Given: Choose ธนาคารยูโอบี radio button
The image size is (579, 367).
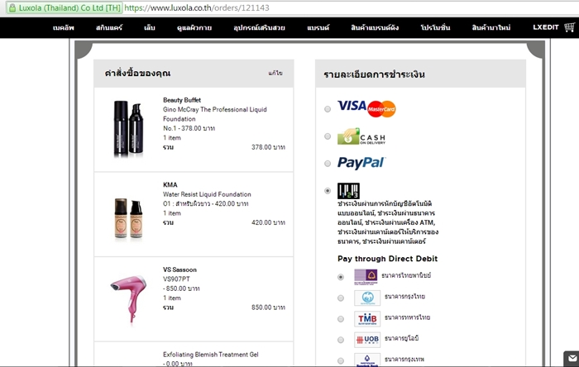Looking at the screenshot, I should point(341,340).
